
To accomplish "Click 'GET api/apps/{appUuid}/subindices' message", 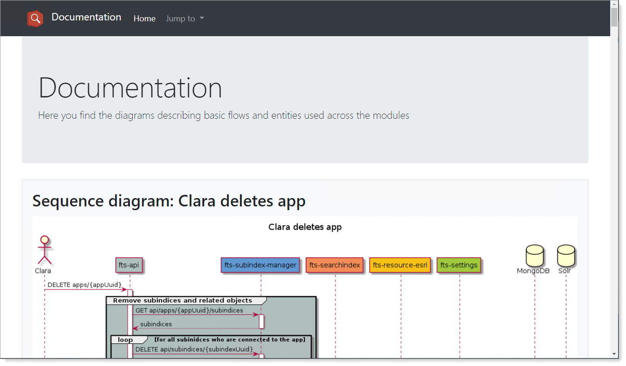I will (189, 310).
